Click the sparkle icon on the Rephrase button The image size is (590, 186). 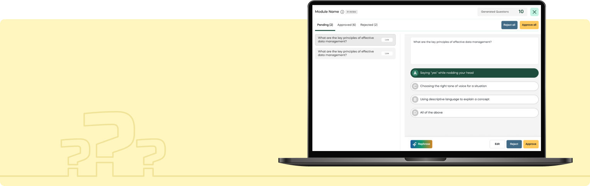point(414,144)
